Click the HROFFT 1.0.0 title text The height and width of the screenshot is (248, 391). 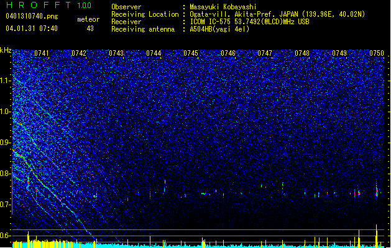(49, 5)
